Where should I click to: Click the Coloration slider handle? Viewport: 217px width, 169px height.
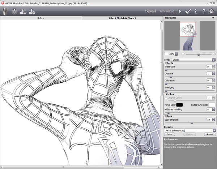click(166, 84)
